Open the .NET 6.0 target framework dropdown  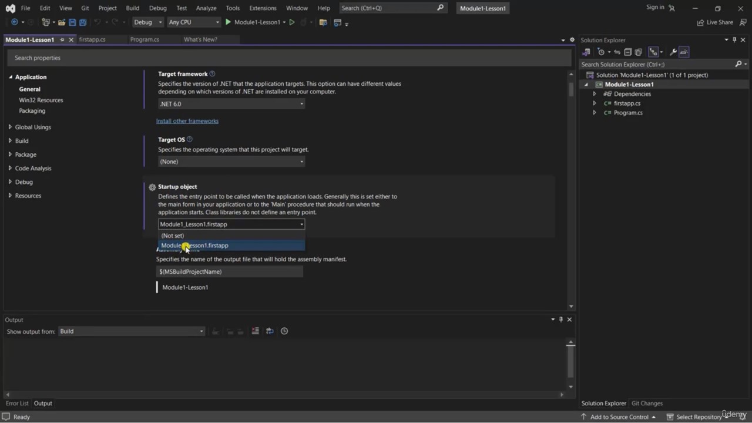point(231,104)
